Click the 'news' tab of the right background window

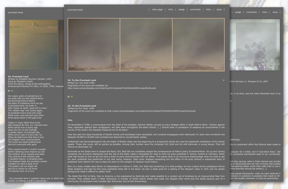coord(275,12)
